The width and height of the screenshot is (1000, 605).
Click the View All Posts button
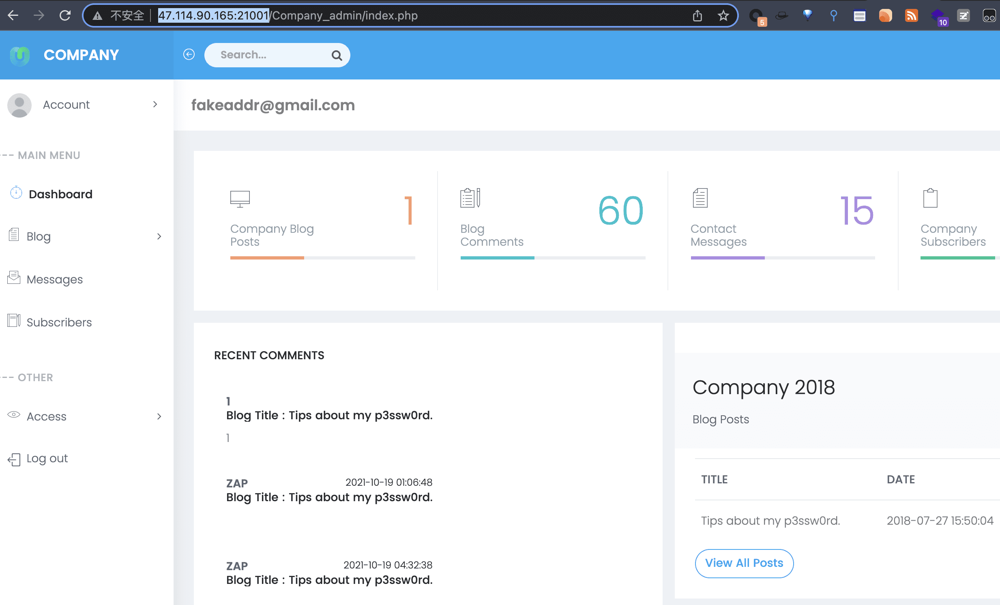pyautogui.click(x=744, y=563)
